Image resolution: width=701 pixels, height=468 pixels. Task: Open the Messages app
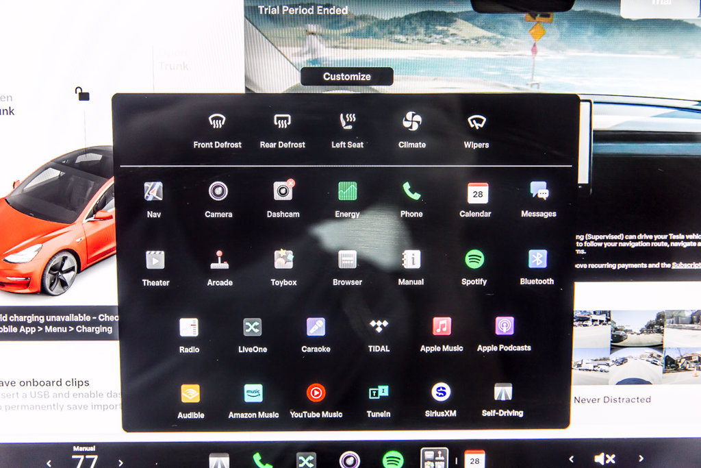[539, 191]
